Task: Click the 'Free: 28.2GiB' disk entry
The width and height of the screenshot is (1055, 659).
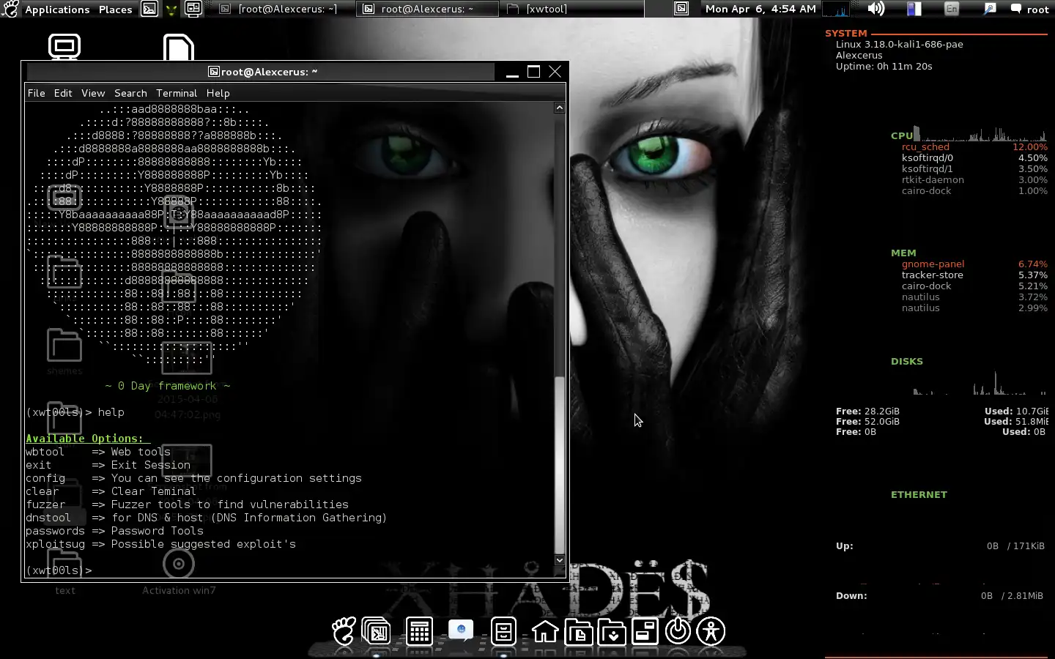Action: pyautogui.click(x=867, y=412)
